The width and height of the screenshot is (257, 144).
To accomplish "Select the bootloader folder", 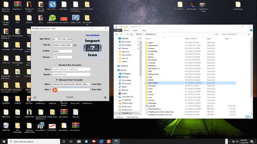I will [x=153, y=51].
